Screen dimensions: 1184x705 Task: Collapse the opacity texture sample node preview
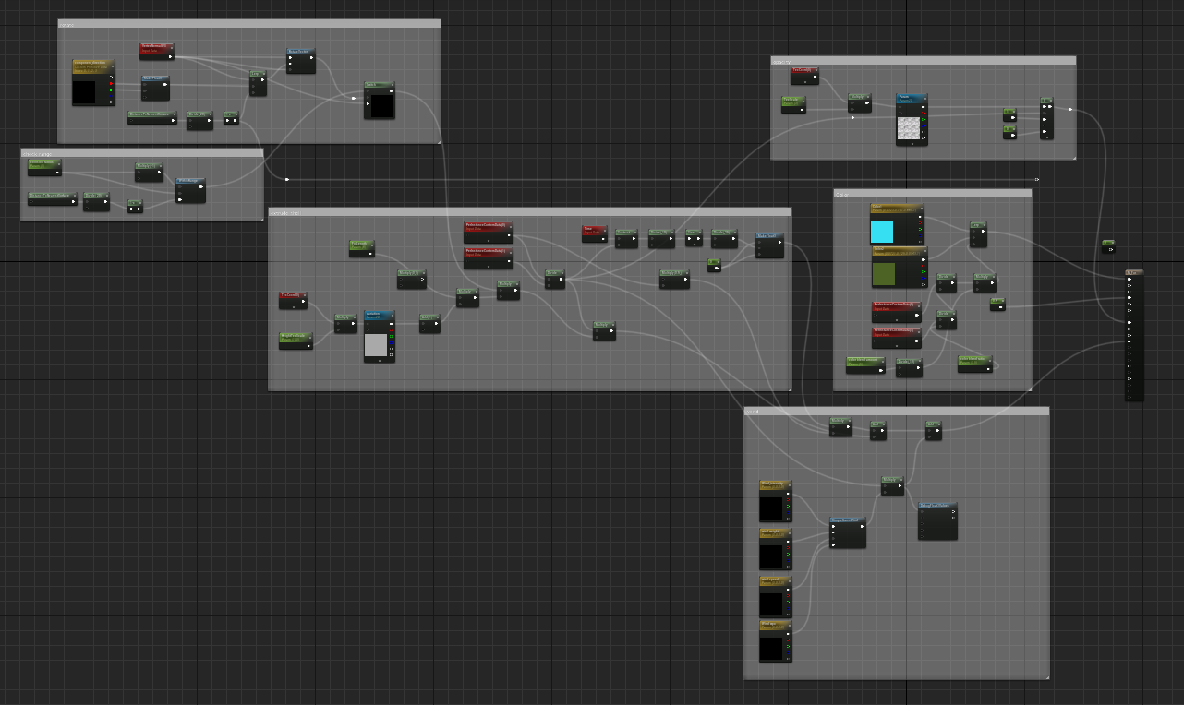point(912,143)
